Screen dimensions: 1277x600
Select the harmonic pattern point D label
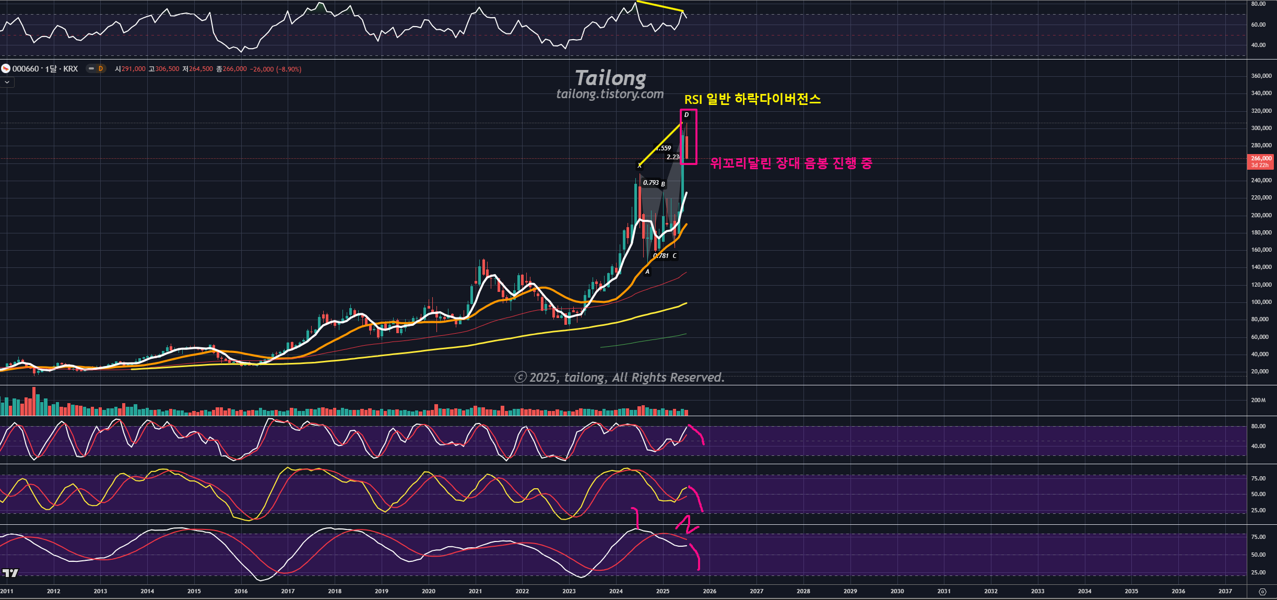[686, 115]
